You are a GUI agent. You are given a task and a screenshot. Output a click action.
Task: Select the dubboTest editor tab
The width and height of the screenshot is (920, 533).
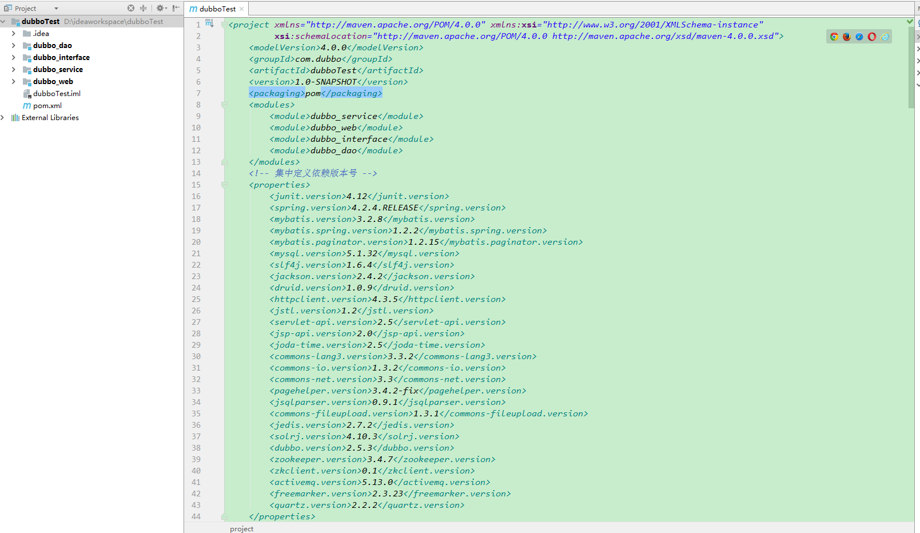pyautogui.click(x=217, y=9)
